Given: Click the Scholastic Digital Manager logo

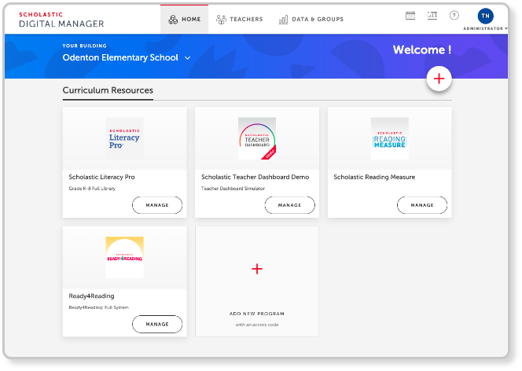Looking at the screenshot, I should pos(61,20).
